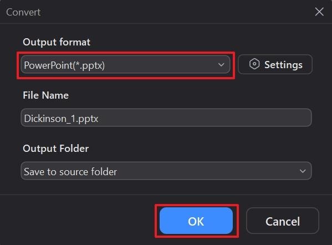This screenshot has height=245, width=332.
Task: Click the empty area of the File Name field
Action: 203,118
